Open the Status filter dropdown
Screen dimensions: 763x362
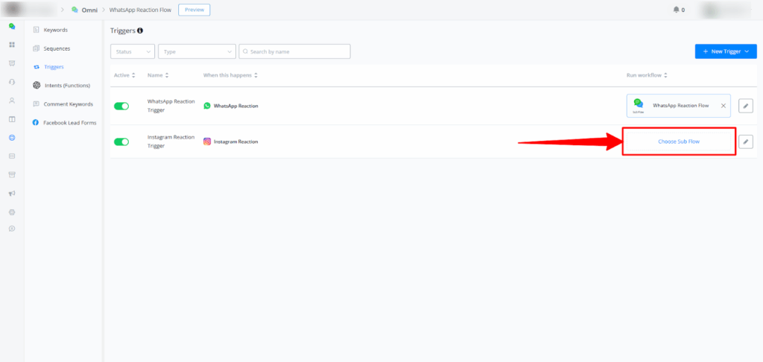pos(133,51)
